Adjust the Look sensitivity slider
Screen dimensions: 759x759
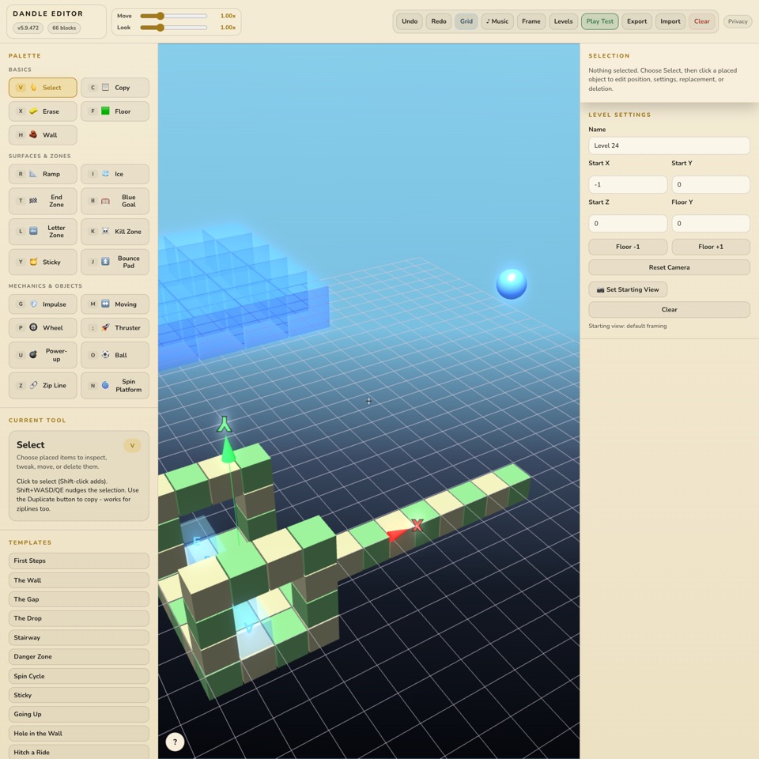(174, 28)
